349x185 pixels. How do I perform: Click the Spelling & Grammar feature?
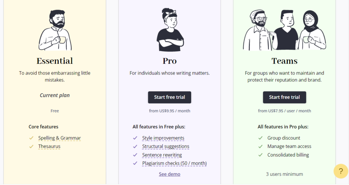coord(59,138)
